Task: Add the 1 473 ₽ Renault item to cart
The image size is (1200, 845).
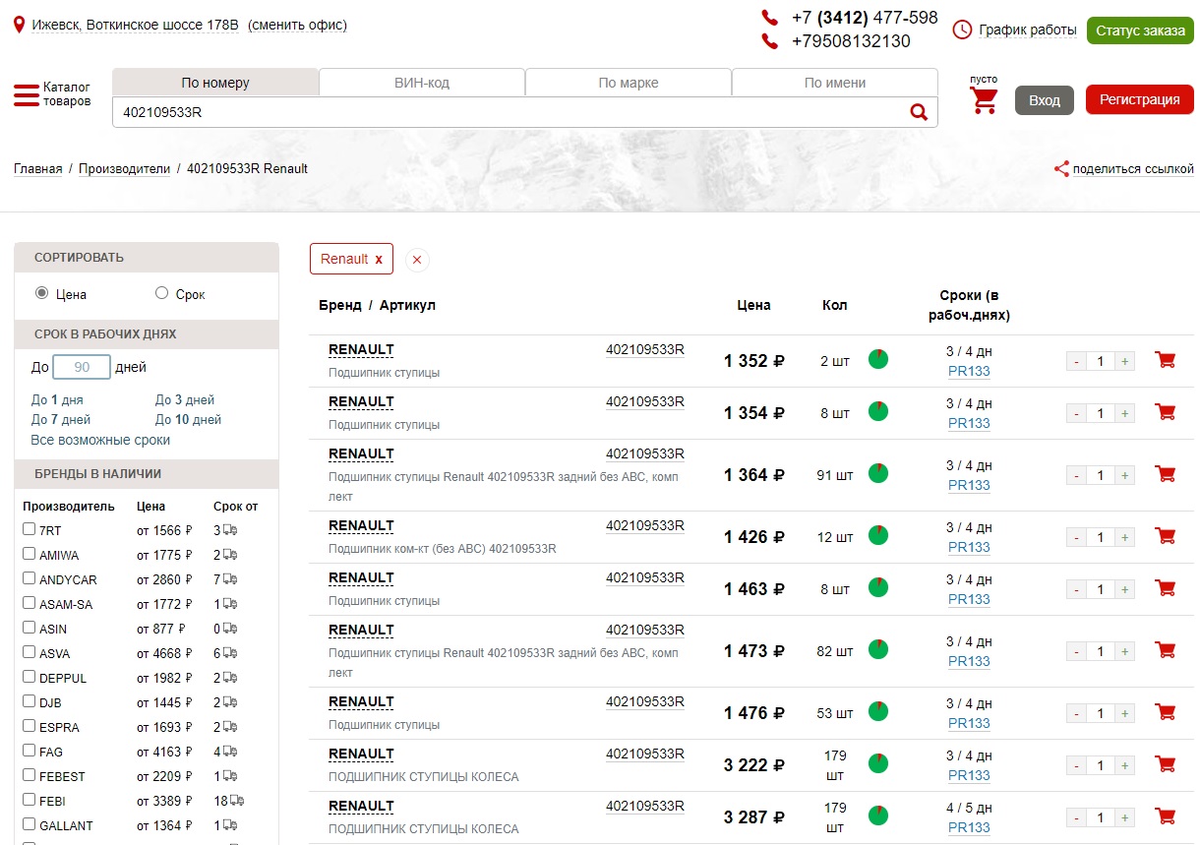Action: pos(1166,651)
